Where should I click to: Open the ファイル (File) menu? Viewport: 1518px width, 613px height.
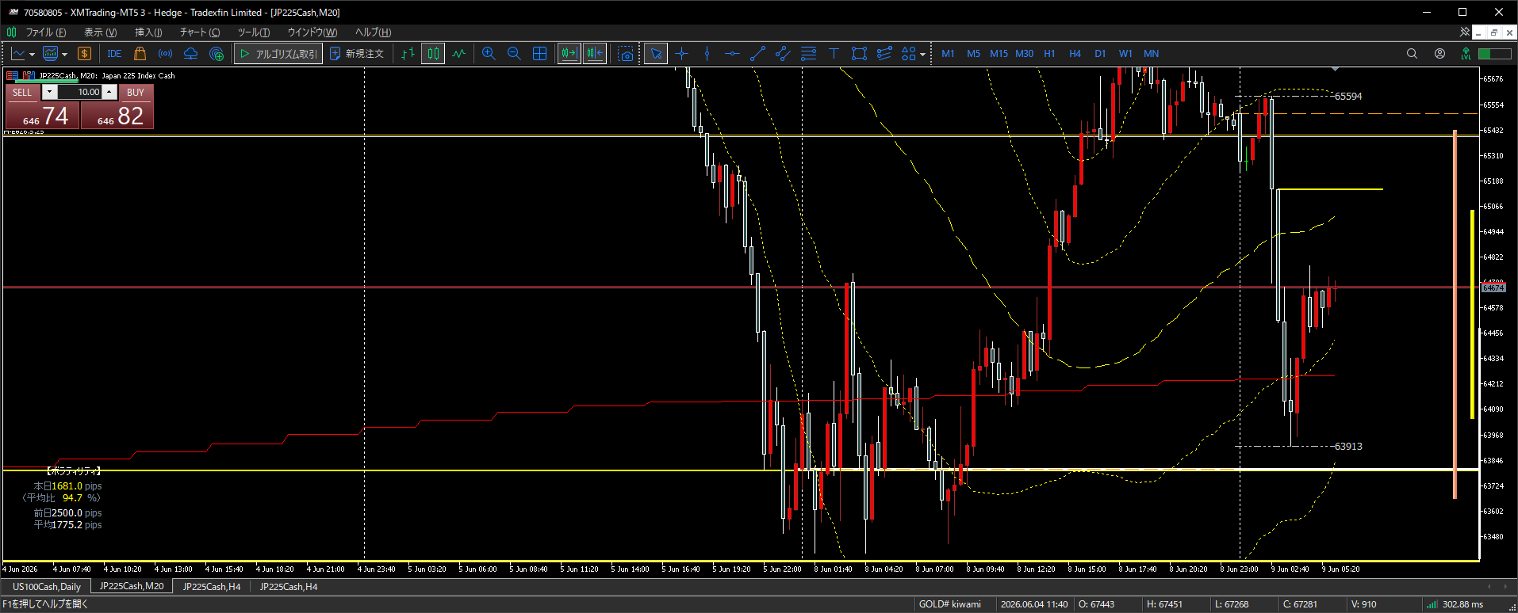[45, 32]
